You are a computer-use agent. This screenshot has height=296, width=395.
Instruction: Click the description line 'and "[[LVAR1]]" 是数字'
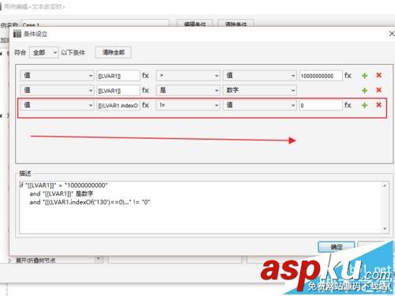click(61, 194)
